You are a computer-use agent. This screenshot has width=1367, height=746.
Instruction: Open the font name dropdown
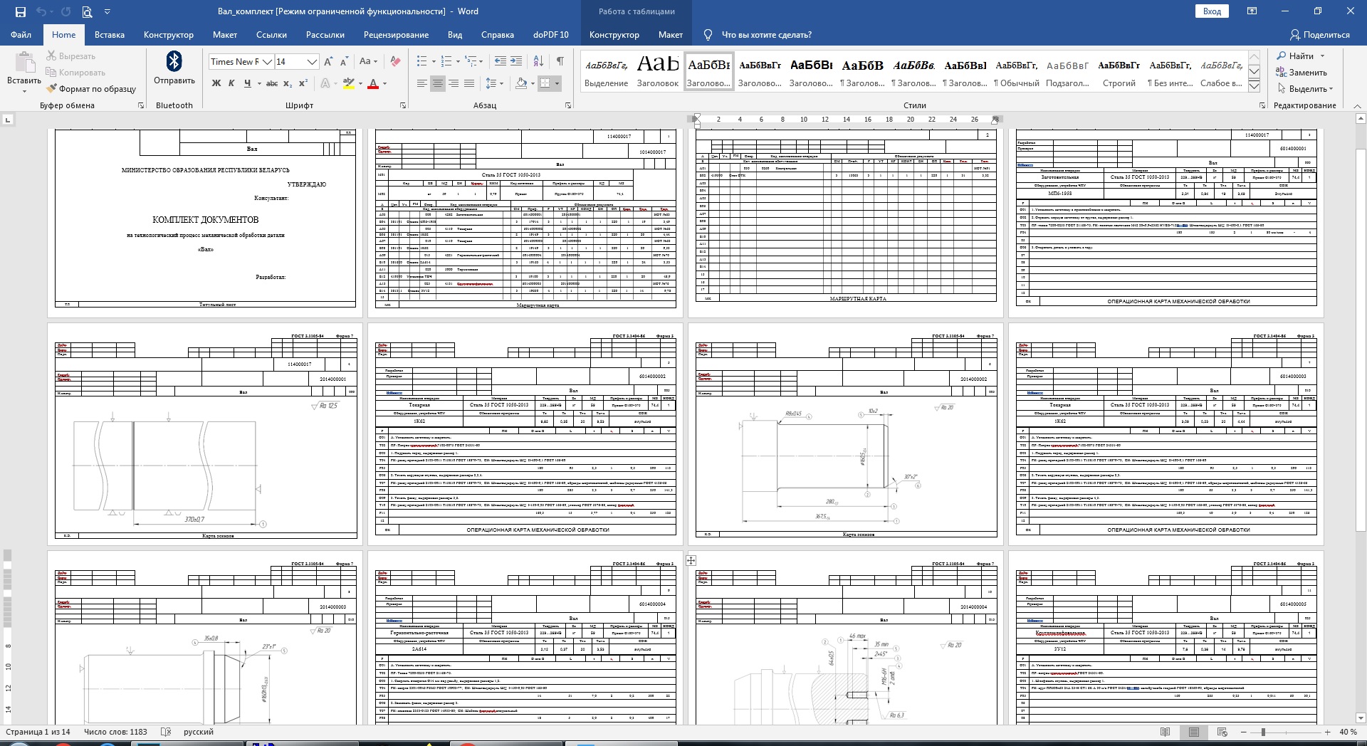[268, 62]
